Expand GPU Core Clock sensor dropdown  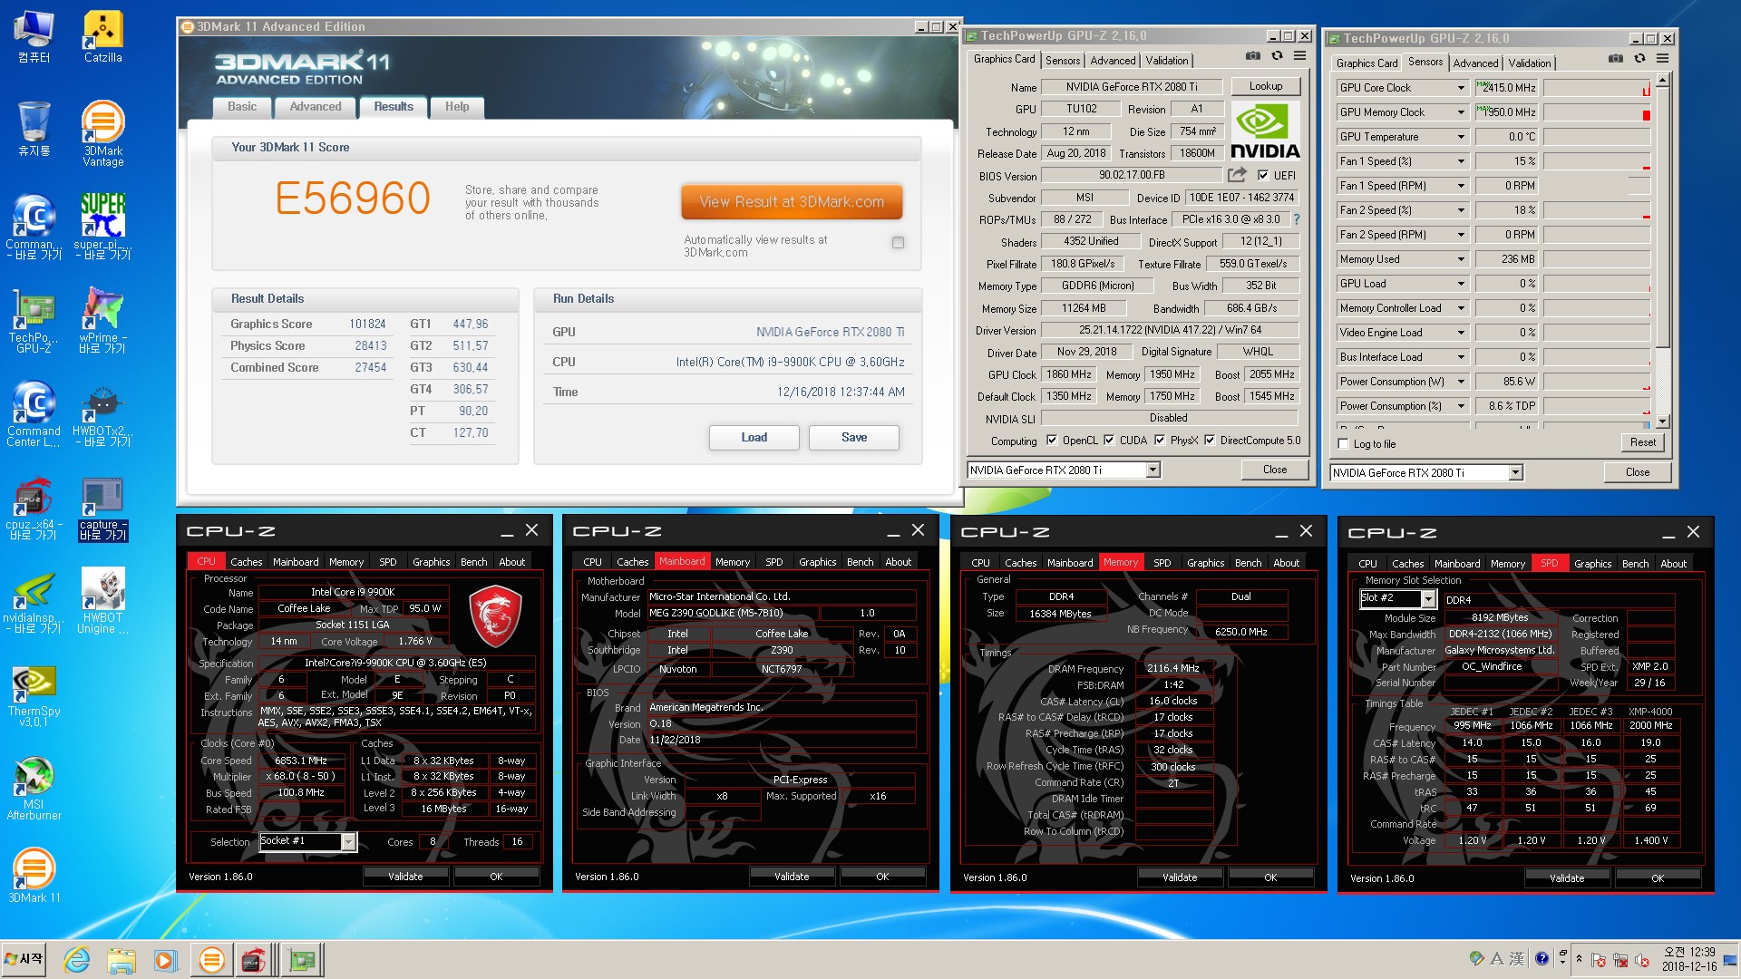pos(1461,88)
